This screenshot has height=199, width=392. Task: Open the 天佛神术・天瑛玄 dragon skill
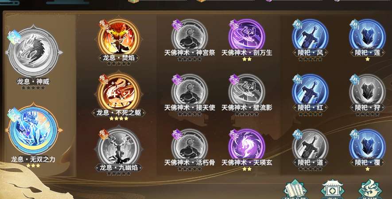(x=247, y=147)
